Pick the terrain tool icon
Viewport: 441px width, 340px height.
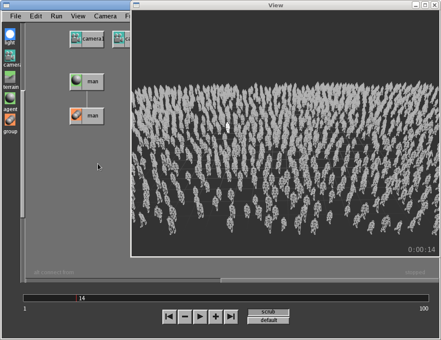pyautogui.click(x=10, y=77)
